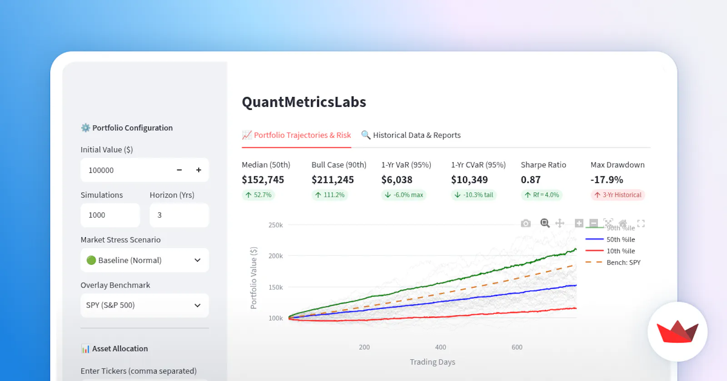Screen dimensions: 727x381
Task: Activate the chart pan tool
Action: tap(560, 223)
